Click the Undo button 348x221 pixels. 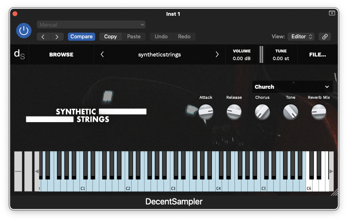coord(161,37)
